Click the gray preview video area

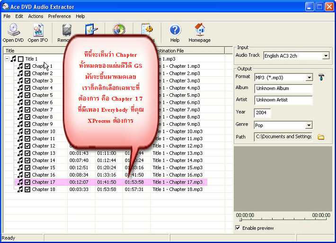pos(283,179)
